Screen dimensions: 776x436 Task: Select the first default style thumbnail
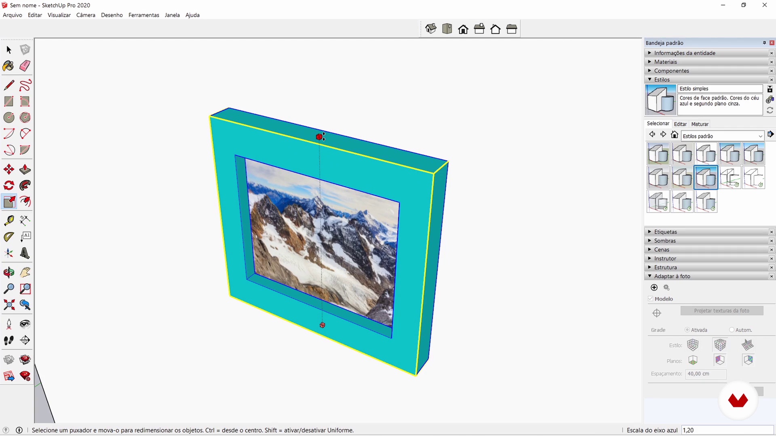[x=658, y=154]
